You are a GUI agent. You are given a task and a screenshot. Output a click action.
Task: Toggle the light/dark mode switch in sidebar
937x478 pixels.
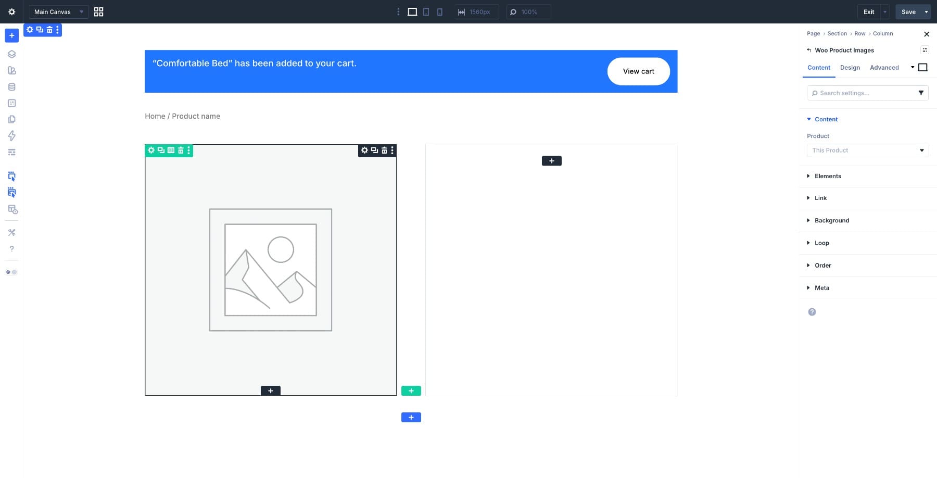tap(11, 272)
